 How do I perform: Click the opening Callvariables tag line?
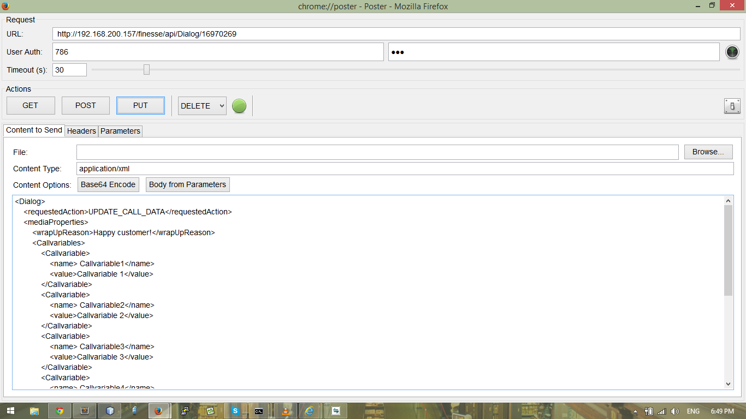pos(58,243)
